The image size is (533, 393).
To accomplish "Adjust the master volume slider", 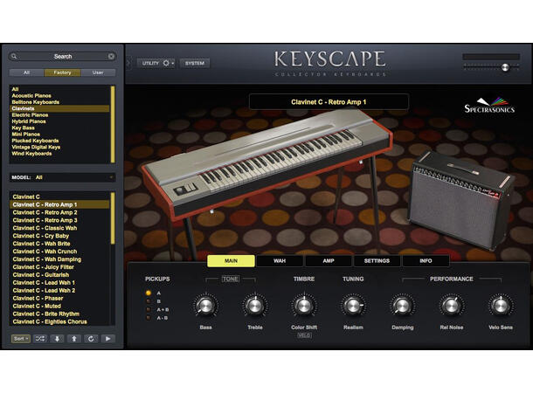I will pyautogui.click(x=505, y=67).
